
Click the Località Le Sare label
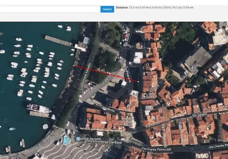pos(190,72)
